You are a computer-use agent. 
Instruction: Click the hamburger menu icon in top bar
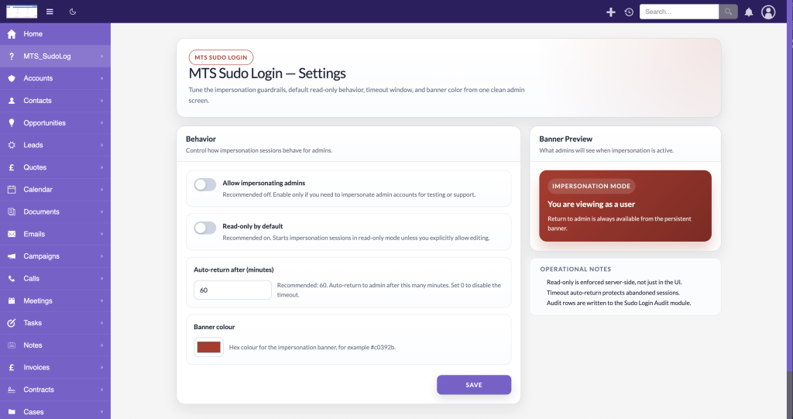point(50,12)
